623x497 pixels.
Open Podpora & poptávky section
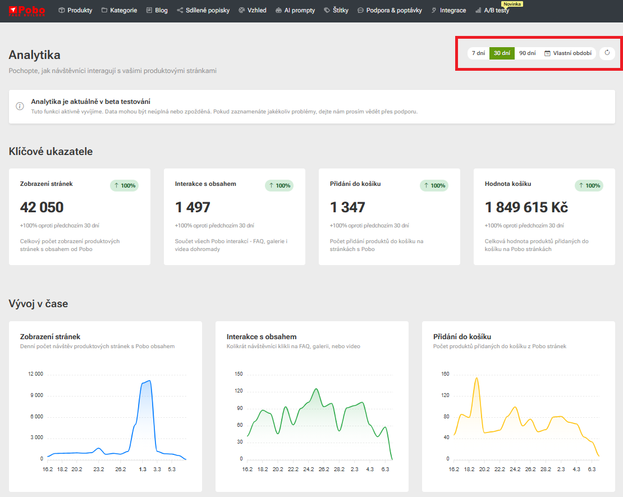(390, 10)
